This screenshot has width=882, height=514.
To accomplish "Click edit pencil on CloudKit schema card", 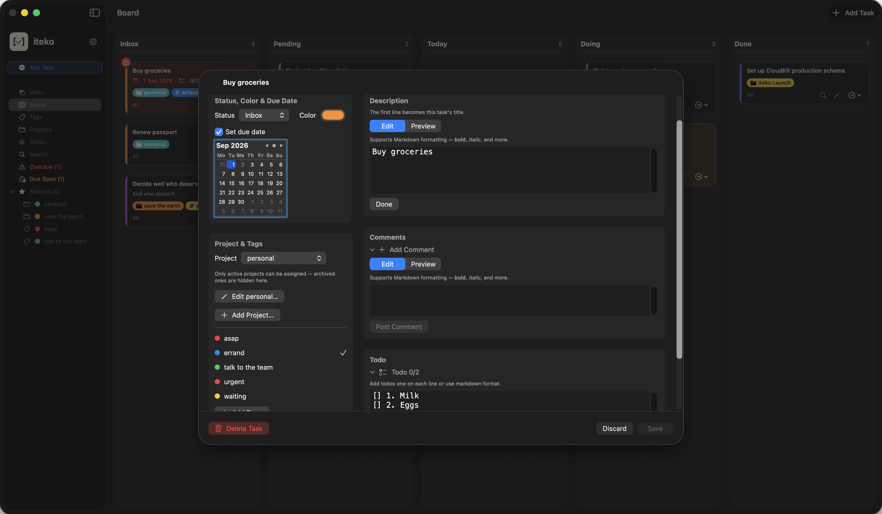I will (x=837, y=95).
